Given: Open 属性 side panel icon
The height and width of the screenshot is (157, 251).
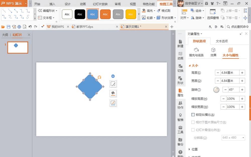Looking at the screenshot, I should point(180,93).
